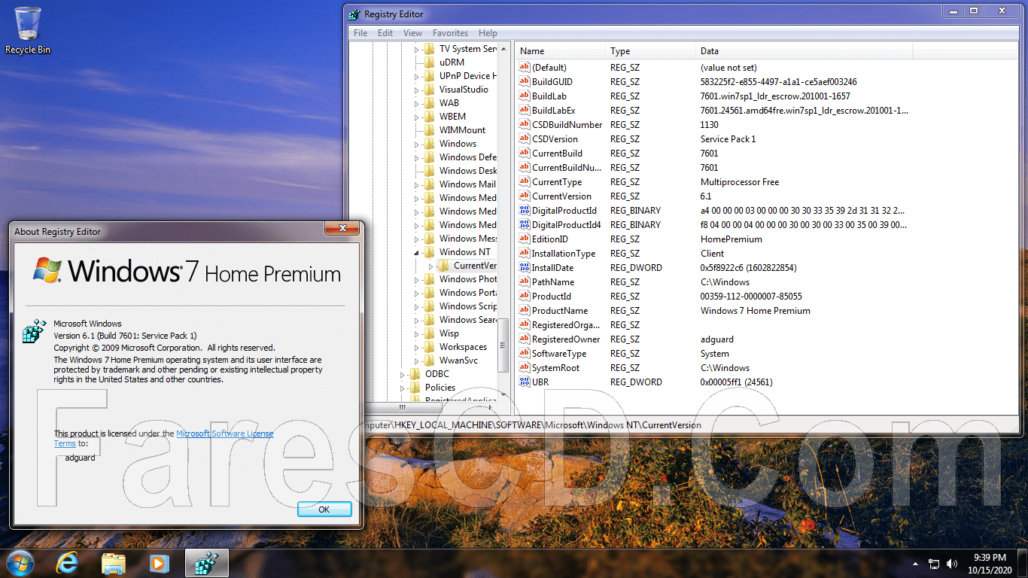The width and height of the screenshot is (1028, 578).
Task: Expand the VisualStudio key node
Action: click(416, 90)
